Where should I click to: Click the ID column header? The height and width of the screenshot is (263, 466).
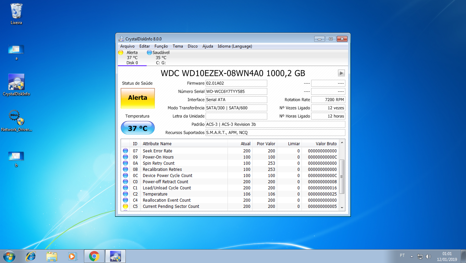pos(135,144)
